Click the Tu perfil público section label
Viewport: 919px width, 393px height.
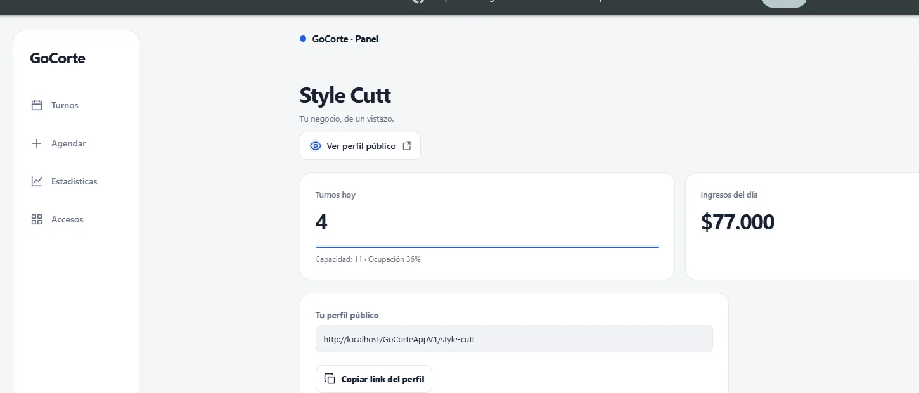347,315
